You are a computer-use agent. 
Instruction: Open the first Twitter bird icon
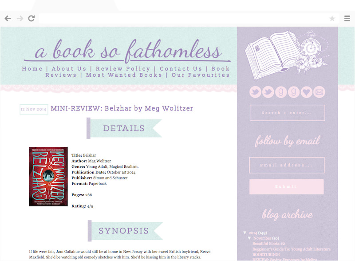point(256,92)
